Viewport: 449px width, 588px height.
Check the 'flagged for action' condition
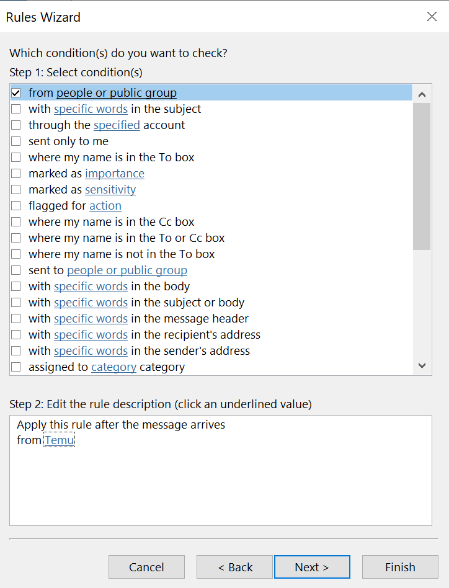point(16,205)
